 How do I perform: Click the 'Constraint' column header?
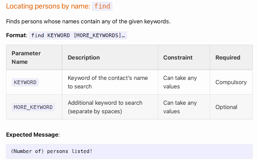(184, 58)
